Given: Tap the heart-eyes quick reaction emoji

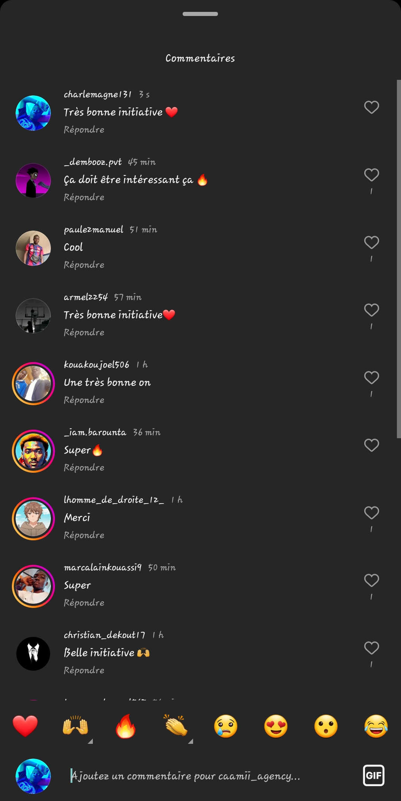Looking at the screenshot, I should point(276,726).
